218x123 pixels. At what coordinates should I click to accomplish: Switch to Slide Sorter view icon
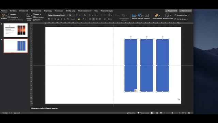(x=157, y=113)
